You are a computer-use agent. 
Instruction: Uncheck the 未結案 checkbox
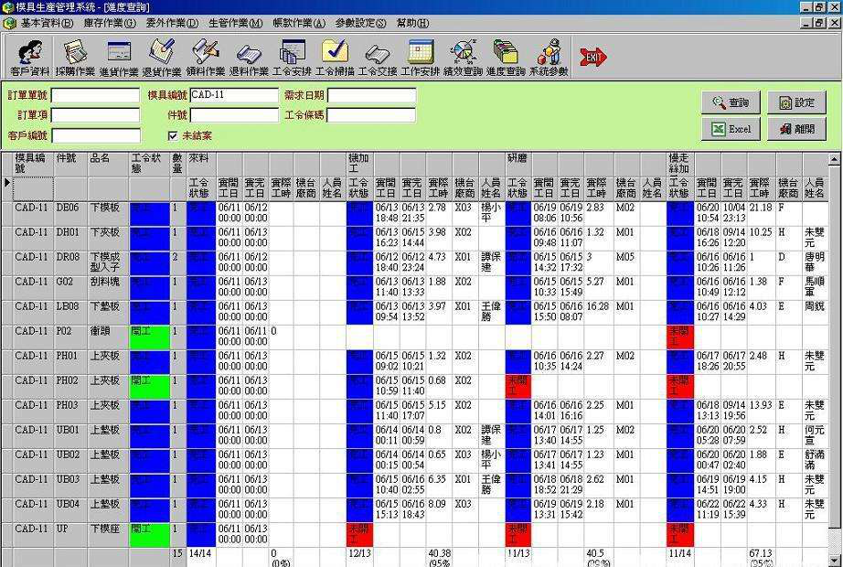click(175, 135)
